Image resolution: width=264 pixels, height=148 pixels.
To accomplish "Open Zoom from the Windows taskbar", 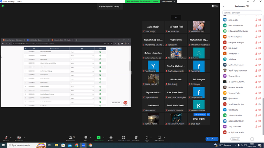I will point(83,145).
